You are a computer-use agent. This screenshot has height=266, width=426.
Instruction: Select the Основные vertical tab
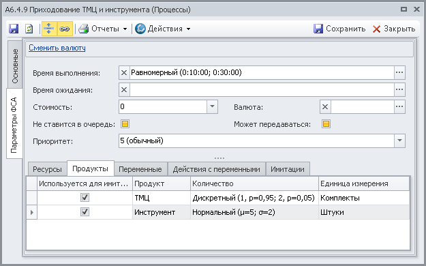coord(15,65)
